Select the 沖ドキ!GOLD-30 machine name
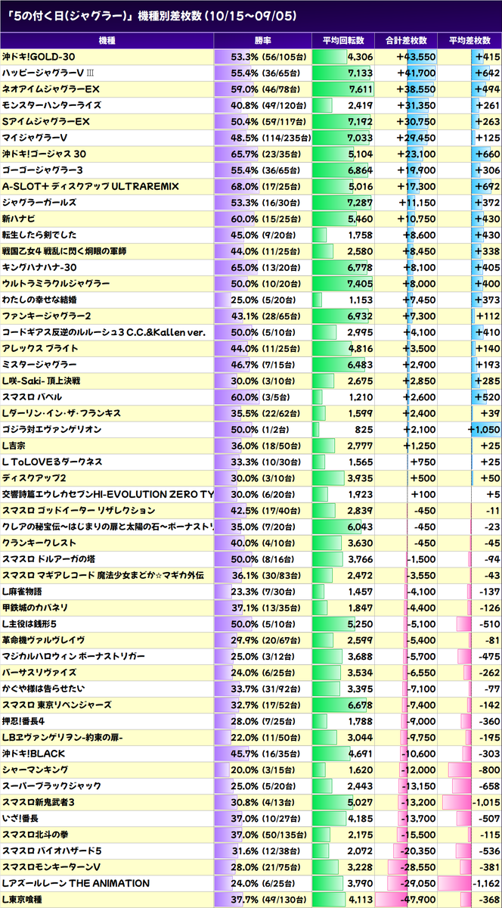 coord(39,57)
